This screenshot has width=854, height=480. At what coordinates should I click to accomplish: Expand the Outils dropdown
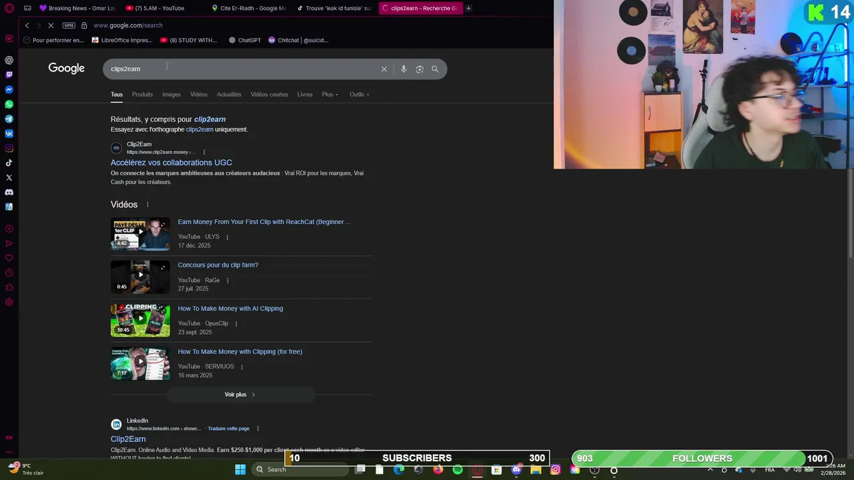tap(359, 94)
